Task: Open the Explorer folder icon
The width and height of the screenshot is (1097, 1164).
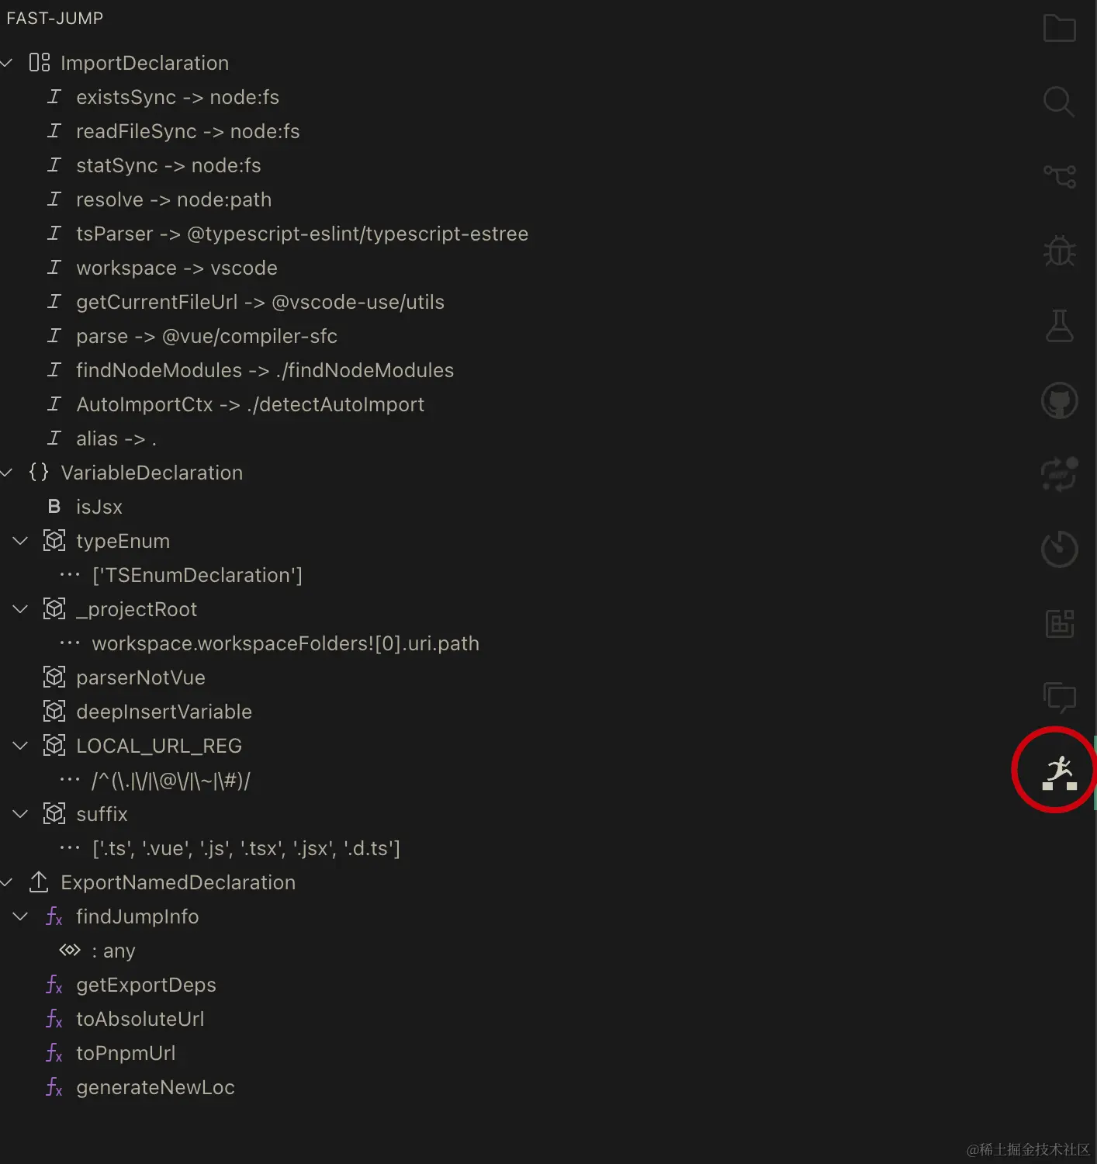Action: coord(1059,29)
